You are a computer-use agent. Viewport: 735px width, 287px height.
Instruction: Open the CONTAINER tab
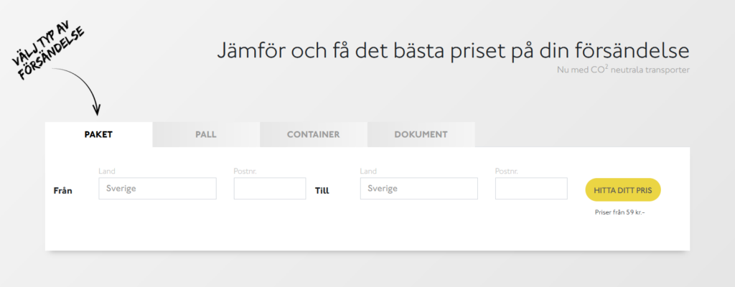pos(313,135)
